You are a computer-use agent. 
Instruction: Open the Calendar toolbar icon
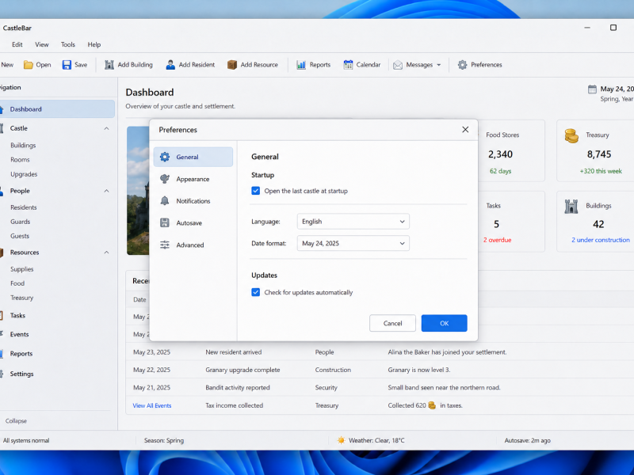[x=348, y=65]
